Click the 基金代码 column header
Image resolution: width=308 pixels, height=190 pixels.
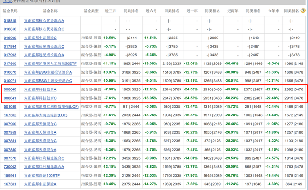(10, 11)
